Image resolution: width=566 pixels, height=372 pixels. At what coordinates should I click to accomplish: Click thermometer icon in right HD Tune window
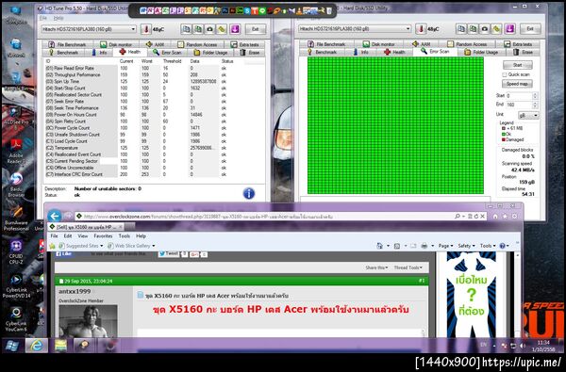point(421,28)
